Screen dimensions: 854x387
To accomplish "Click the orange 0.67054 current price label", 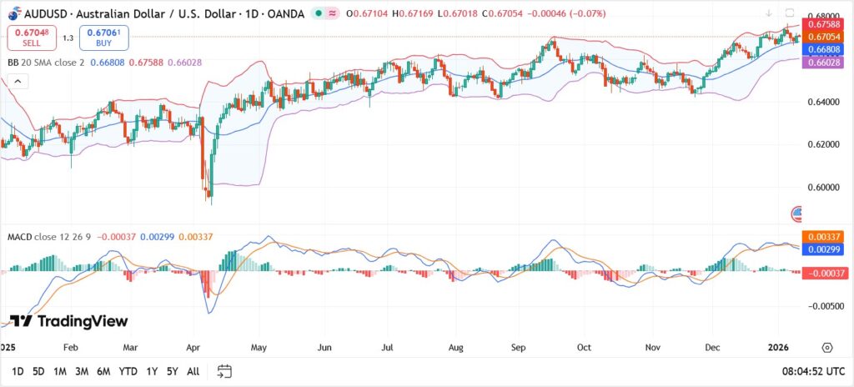I will (x=821, y=38).
